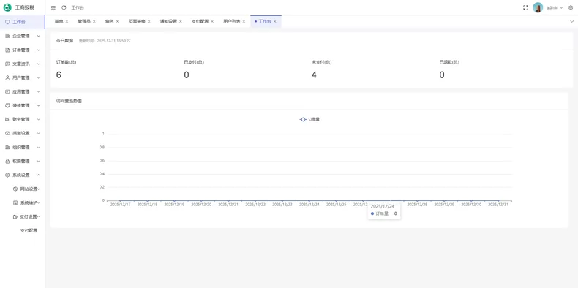Click the 企业管理 building icon
578x288 pixels.
coord(7,36)
